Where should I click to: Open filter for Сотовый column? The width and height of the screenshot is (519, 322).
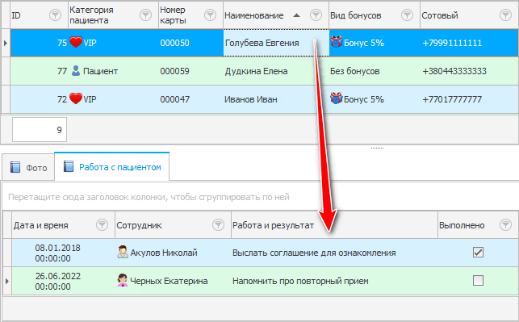coord(505,15)
